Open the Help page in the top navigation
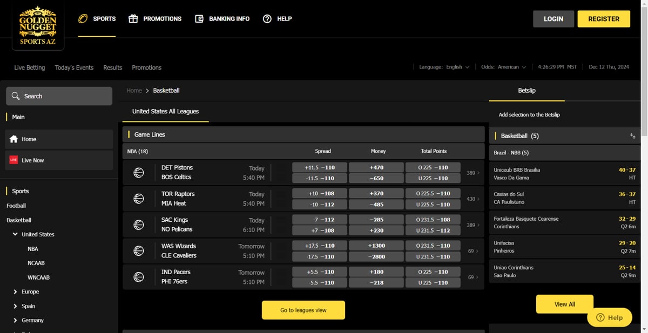Screen dimensions: 648x333 tap(277, 19)
